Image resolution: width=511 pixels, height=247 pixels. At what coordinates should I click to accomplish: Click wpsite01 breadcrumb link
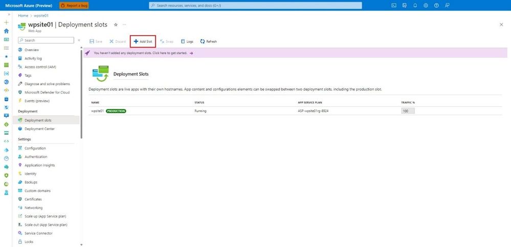[x=41, y=16]
